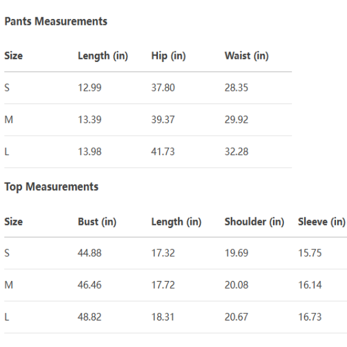Click top size M shoulder value 20.08
Screen dimensions: 347x347
tap(237, 285)
